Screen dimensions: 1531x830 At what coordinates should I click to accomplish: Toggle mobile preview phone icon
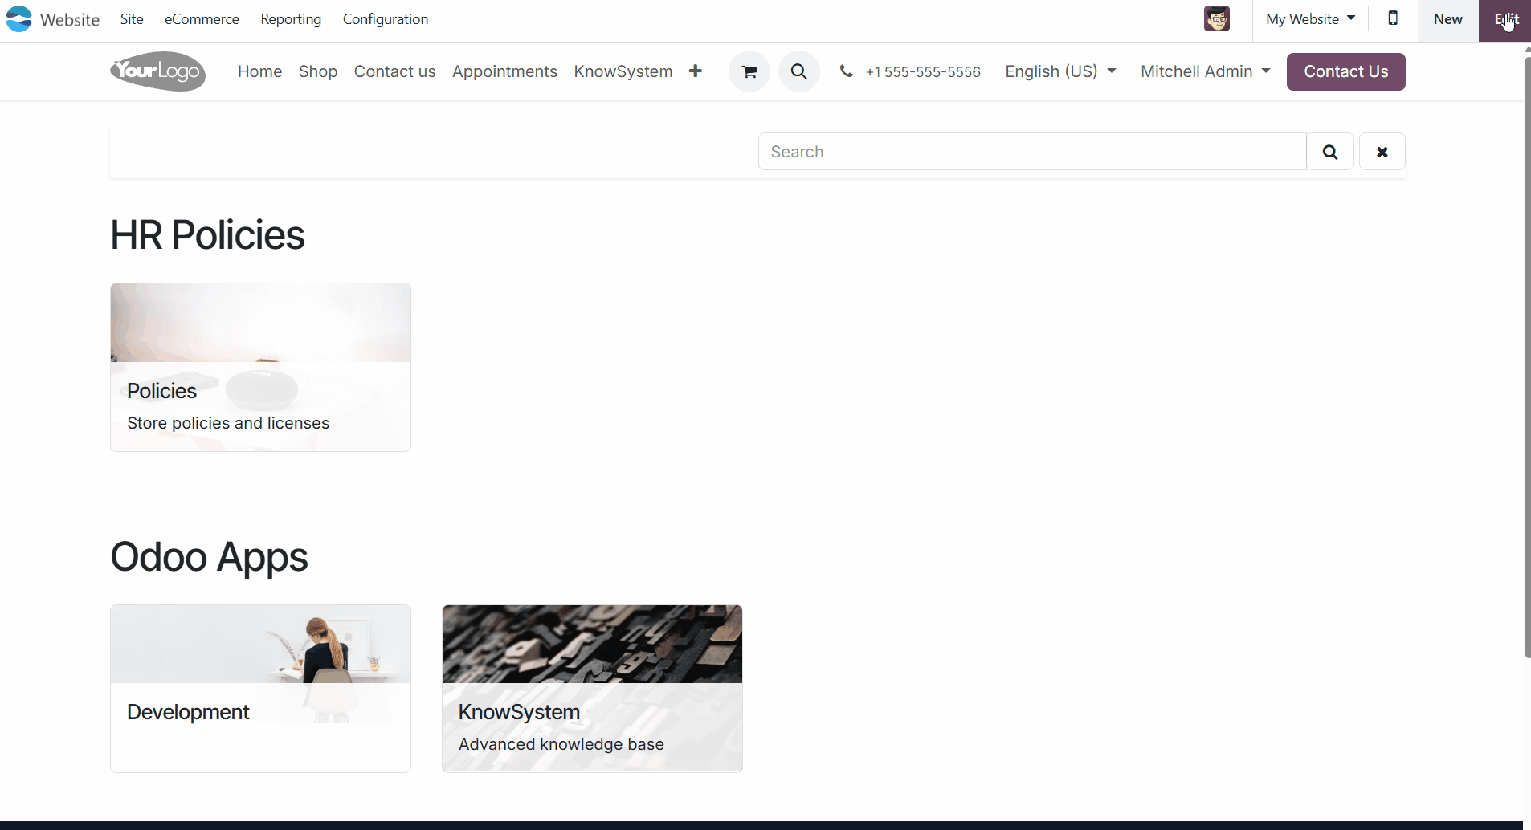click(x=1393, y=18)
